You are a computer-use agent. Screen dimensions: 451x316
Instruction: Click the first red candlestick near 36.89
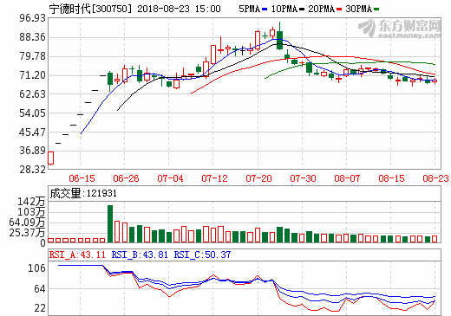pyautogui.click(x=51, y=158)
